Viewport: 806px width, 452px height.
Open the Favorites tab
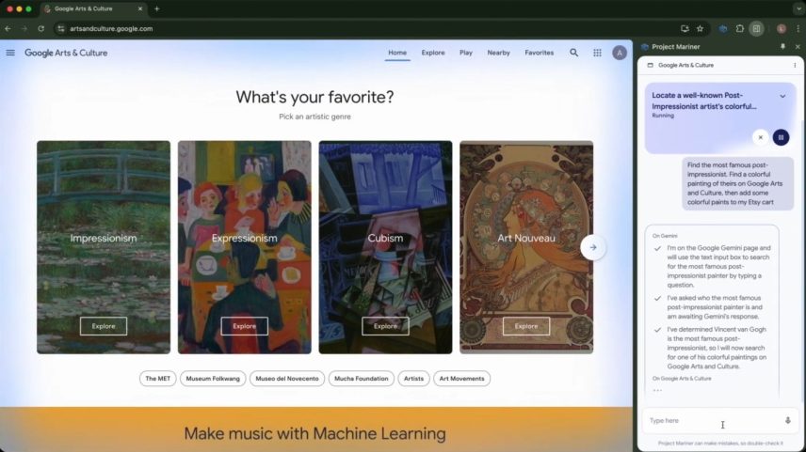(539, 53)
